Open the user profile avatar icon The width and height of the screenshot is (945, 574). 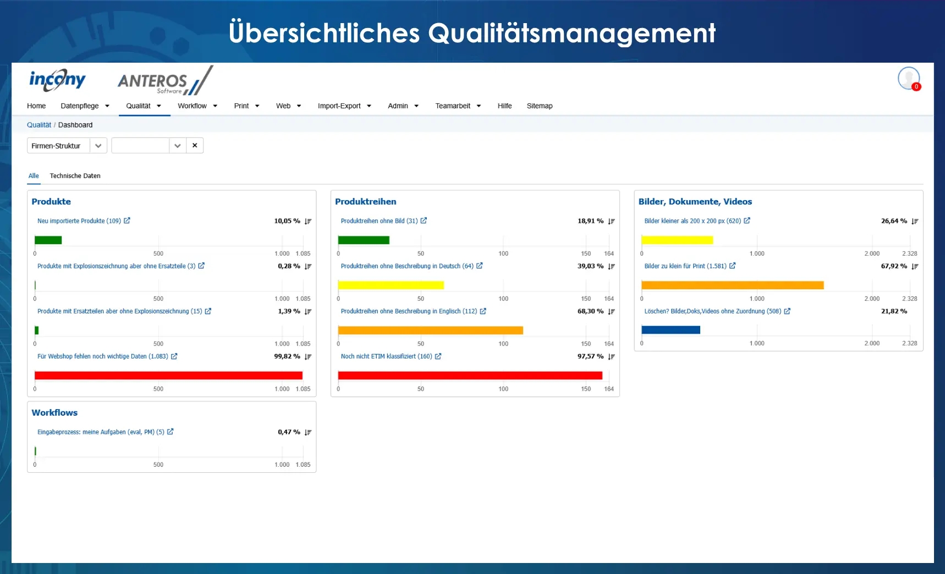click(x=909, y=78)
